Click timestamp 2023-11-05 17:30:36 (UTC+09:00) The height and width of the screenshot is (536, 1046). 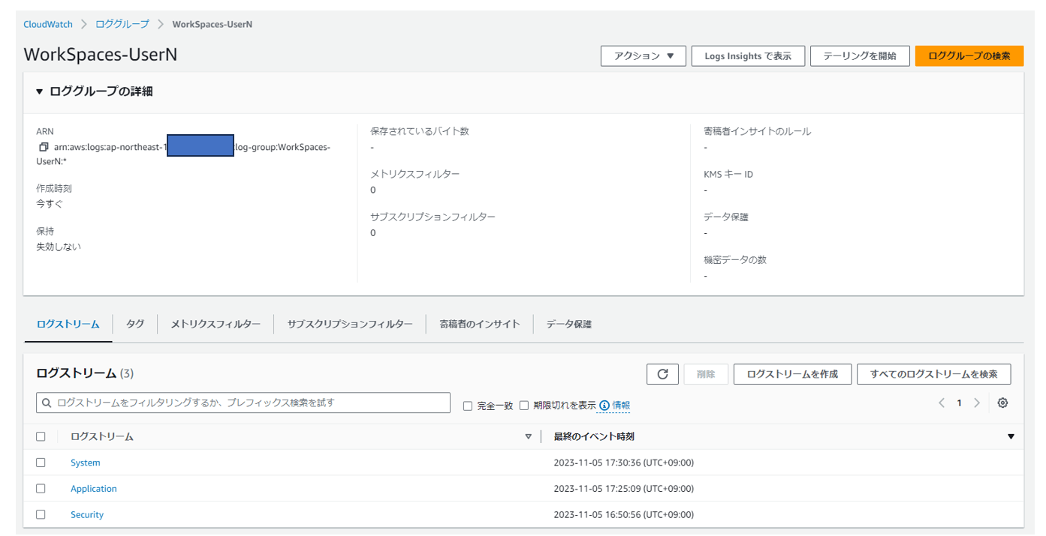(x=624, y=463)
